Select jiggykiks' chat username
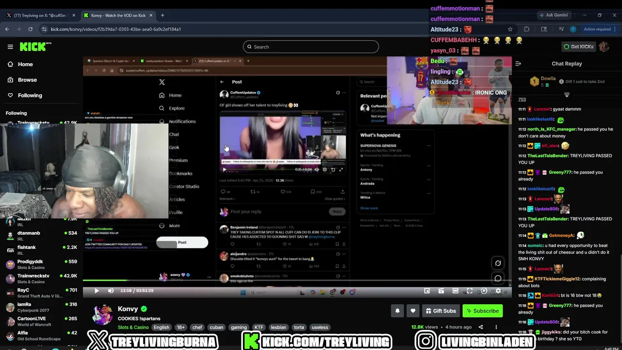The height and width of the screenshot is (350, 622). coord(551,332)
